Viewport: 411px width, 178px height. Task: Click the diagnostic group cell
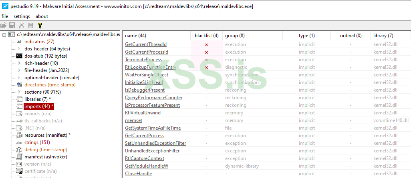[236, 67]
